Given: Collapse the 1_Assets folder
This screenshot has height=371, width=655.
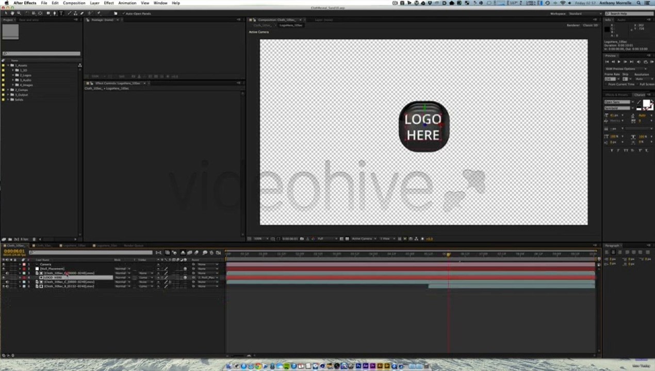Looking at the screenshot, I should [x=8, y=65].
